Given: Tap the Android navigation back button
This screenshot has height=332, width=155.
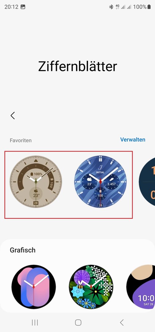Looking at the screenshot, I should pyautogui.click(x=121, y=322).
